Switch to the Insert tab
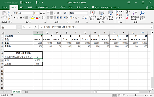This screenshot has width=154, height=97. [22, 7]
